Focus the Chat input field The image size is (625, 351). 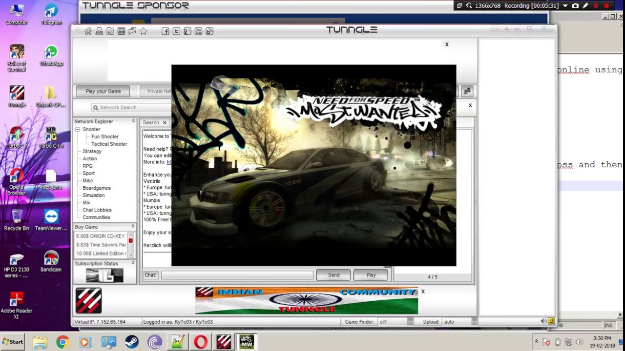coord(237,275)
